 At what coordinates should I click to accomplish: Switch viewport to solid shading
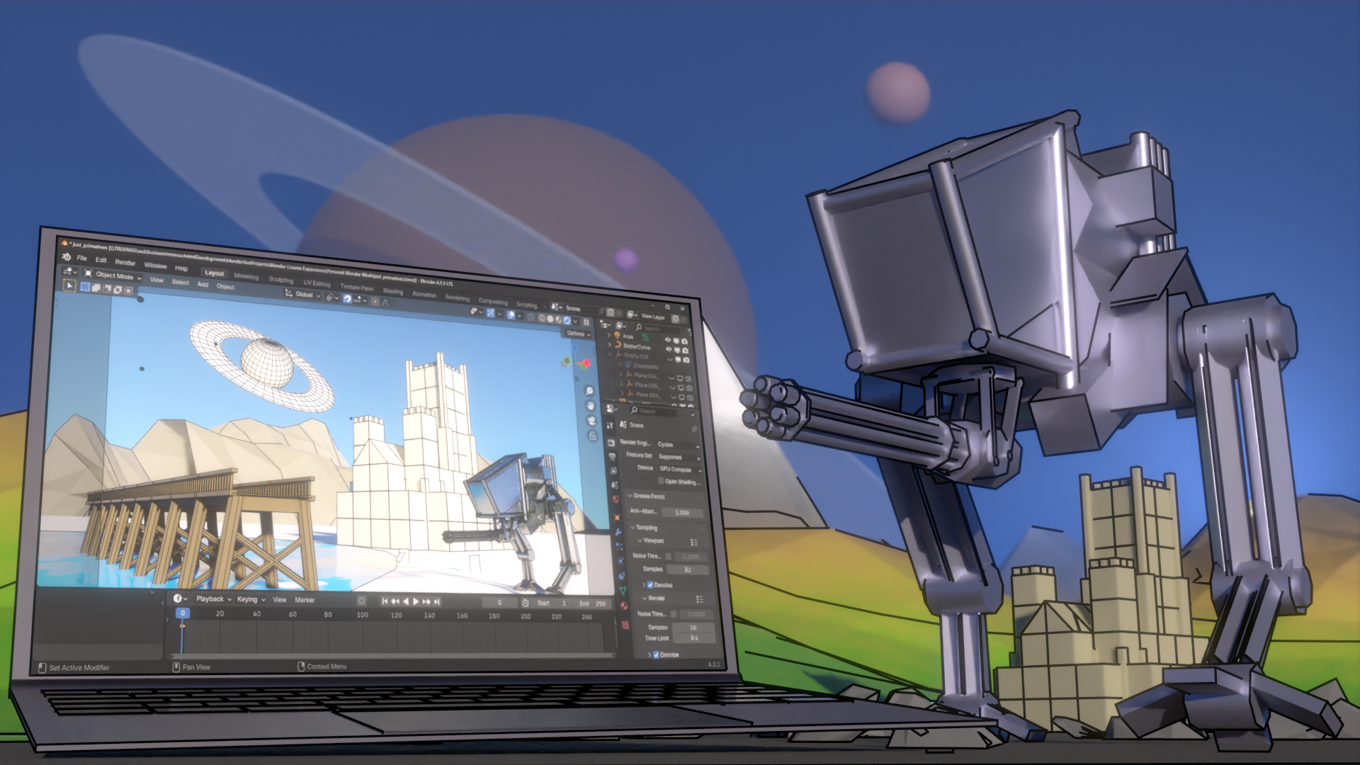pos(550,319)
